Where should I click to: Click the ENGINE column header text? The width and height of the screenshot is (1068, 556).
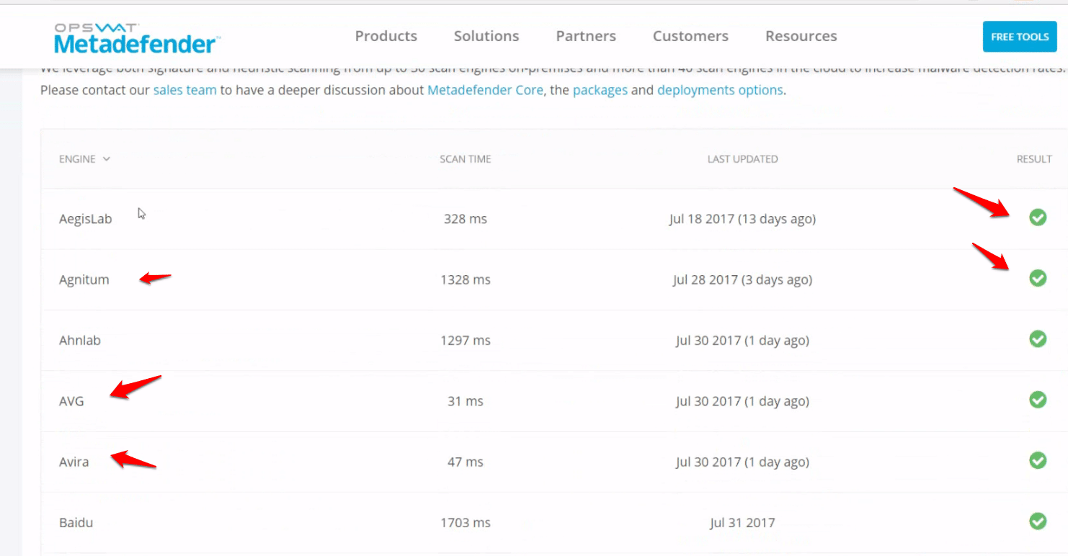point(77,159)
